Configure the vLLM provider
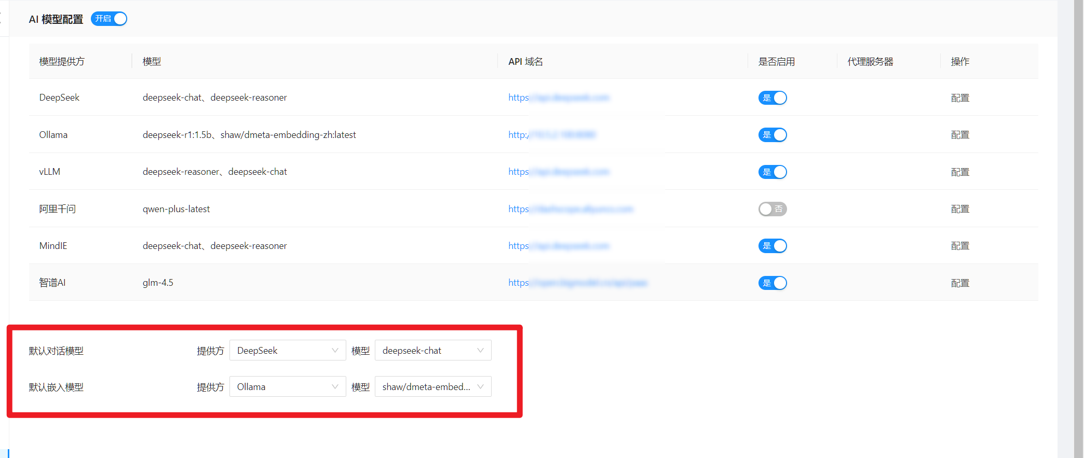The width and height of the screenshot is (1084, 458). [960, 172]
